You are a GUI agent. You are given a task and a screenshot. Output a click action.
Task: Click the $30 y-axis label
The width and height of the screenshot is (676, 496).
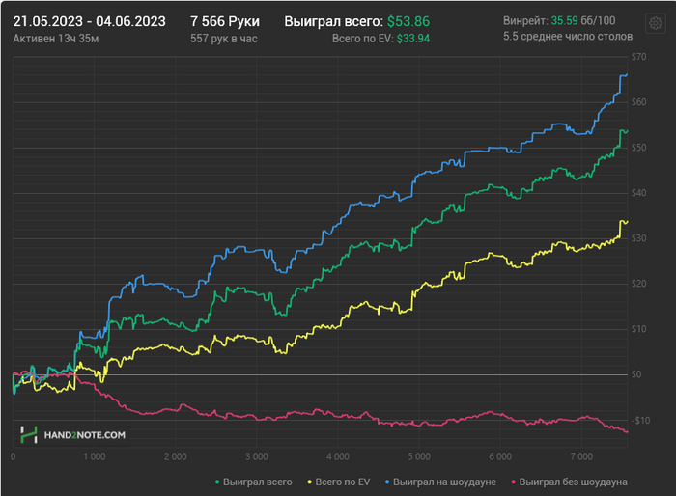pos(639,238)
